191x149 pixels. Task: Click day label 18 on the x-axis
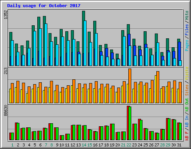coord(106,145)
